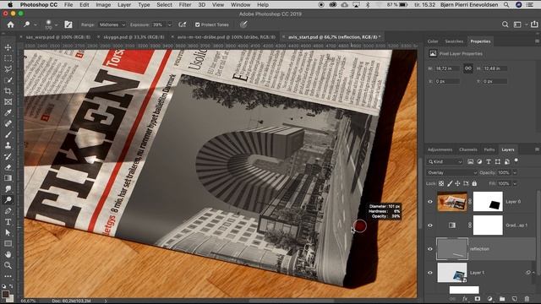541x304 pixels.
Task: Open the Exposure slider dropdown arrow
Action: click(x=169, y=24)
